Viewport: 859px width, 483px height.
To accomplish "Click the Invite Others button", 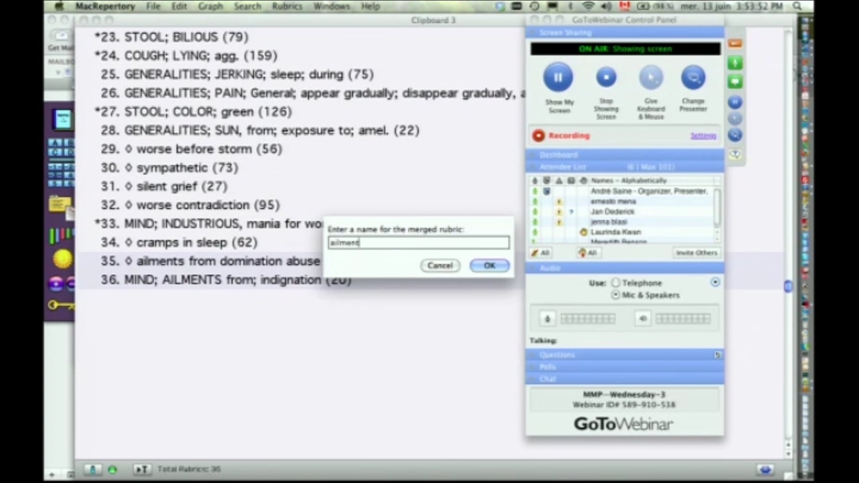I will (696, 253).
